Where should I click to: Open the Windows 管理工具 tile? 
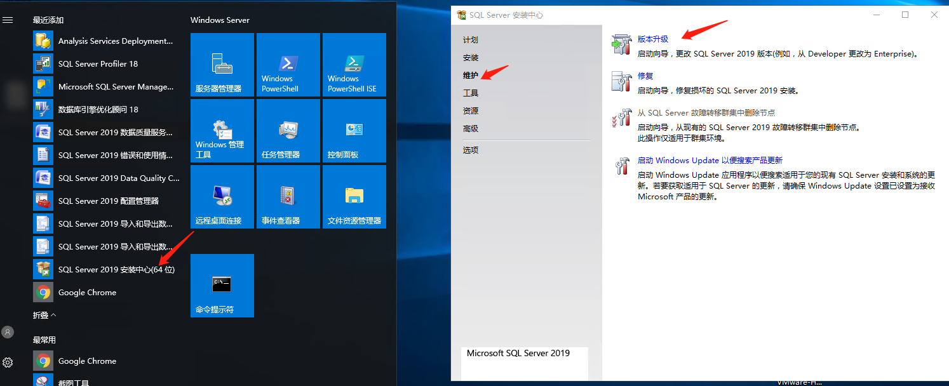pyautogui.click(x=222, y=131)
